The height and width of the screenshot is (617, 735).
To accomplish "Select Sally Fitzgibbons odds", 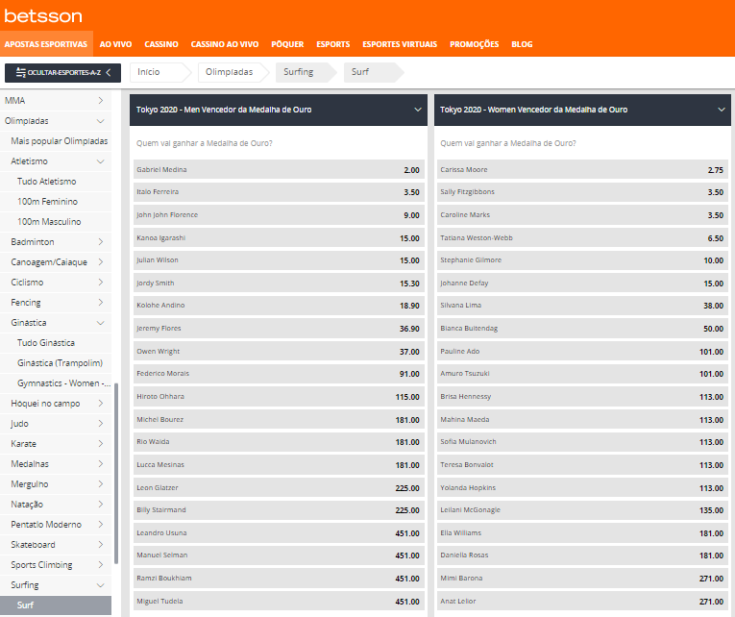I will [x=582, y=192].
